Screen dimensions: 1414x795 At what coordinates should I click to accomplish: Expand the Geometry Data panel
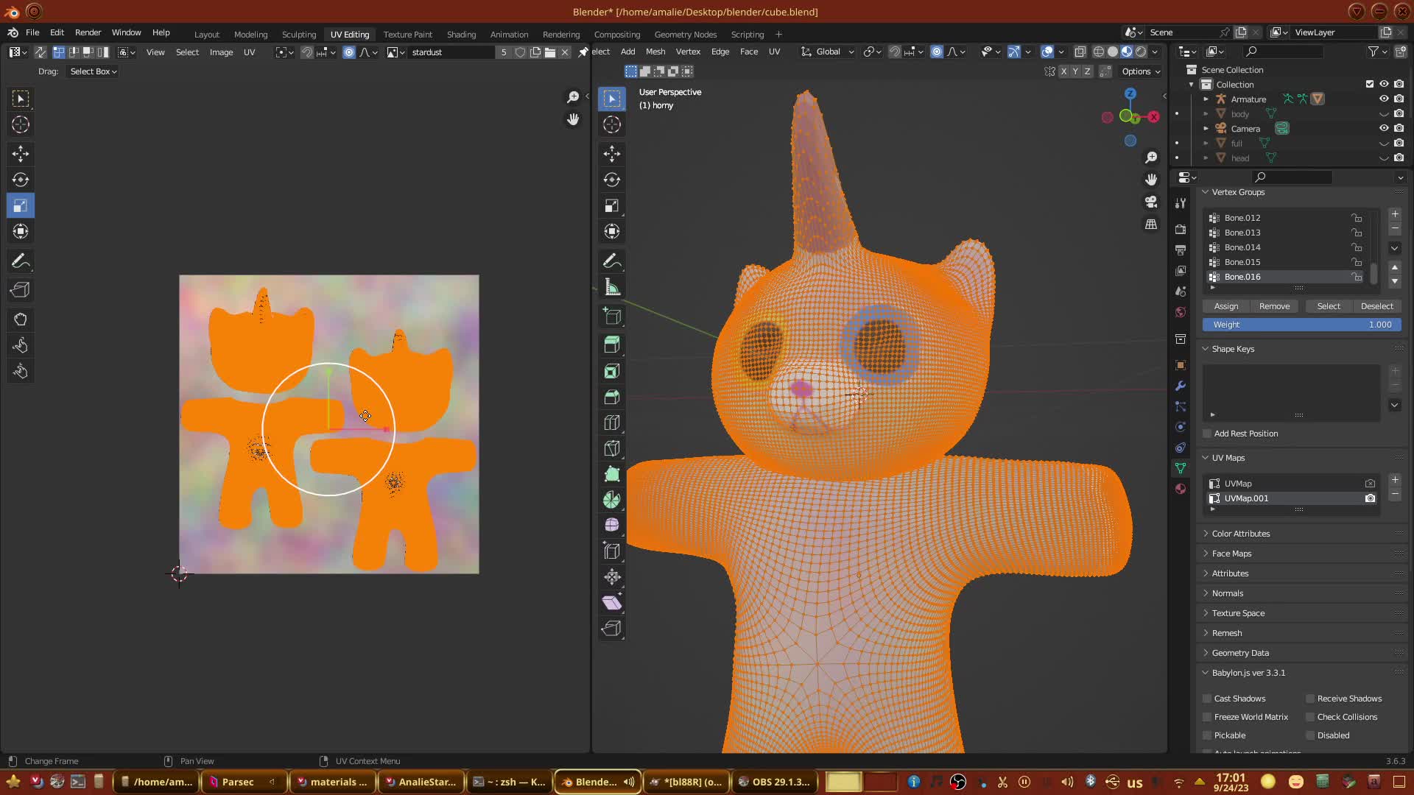(1240, 653)
